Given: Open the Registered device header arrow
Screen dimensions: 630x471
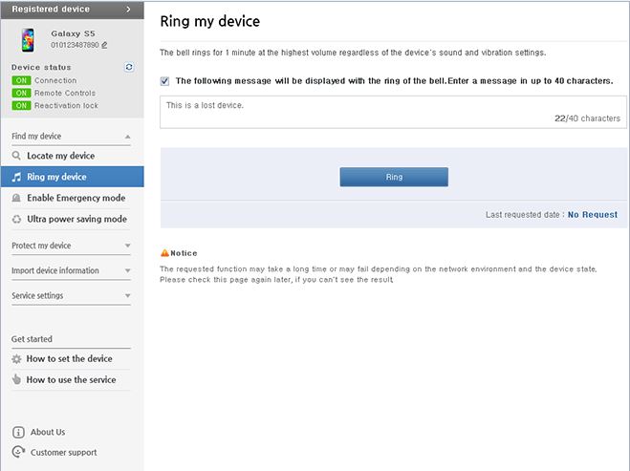Looking at the screenshot, I should pyautogui.click(x=128, y=9).
